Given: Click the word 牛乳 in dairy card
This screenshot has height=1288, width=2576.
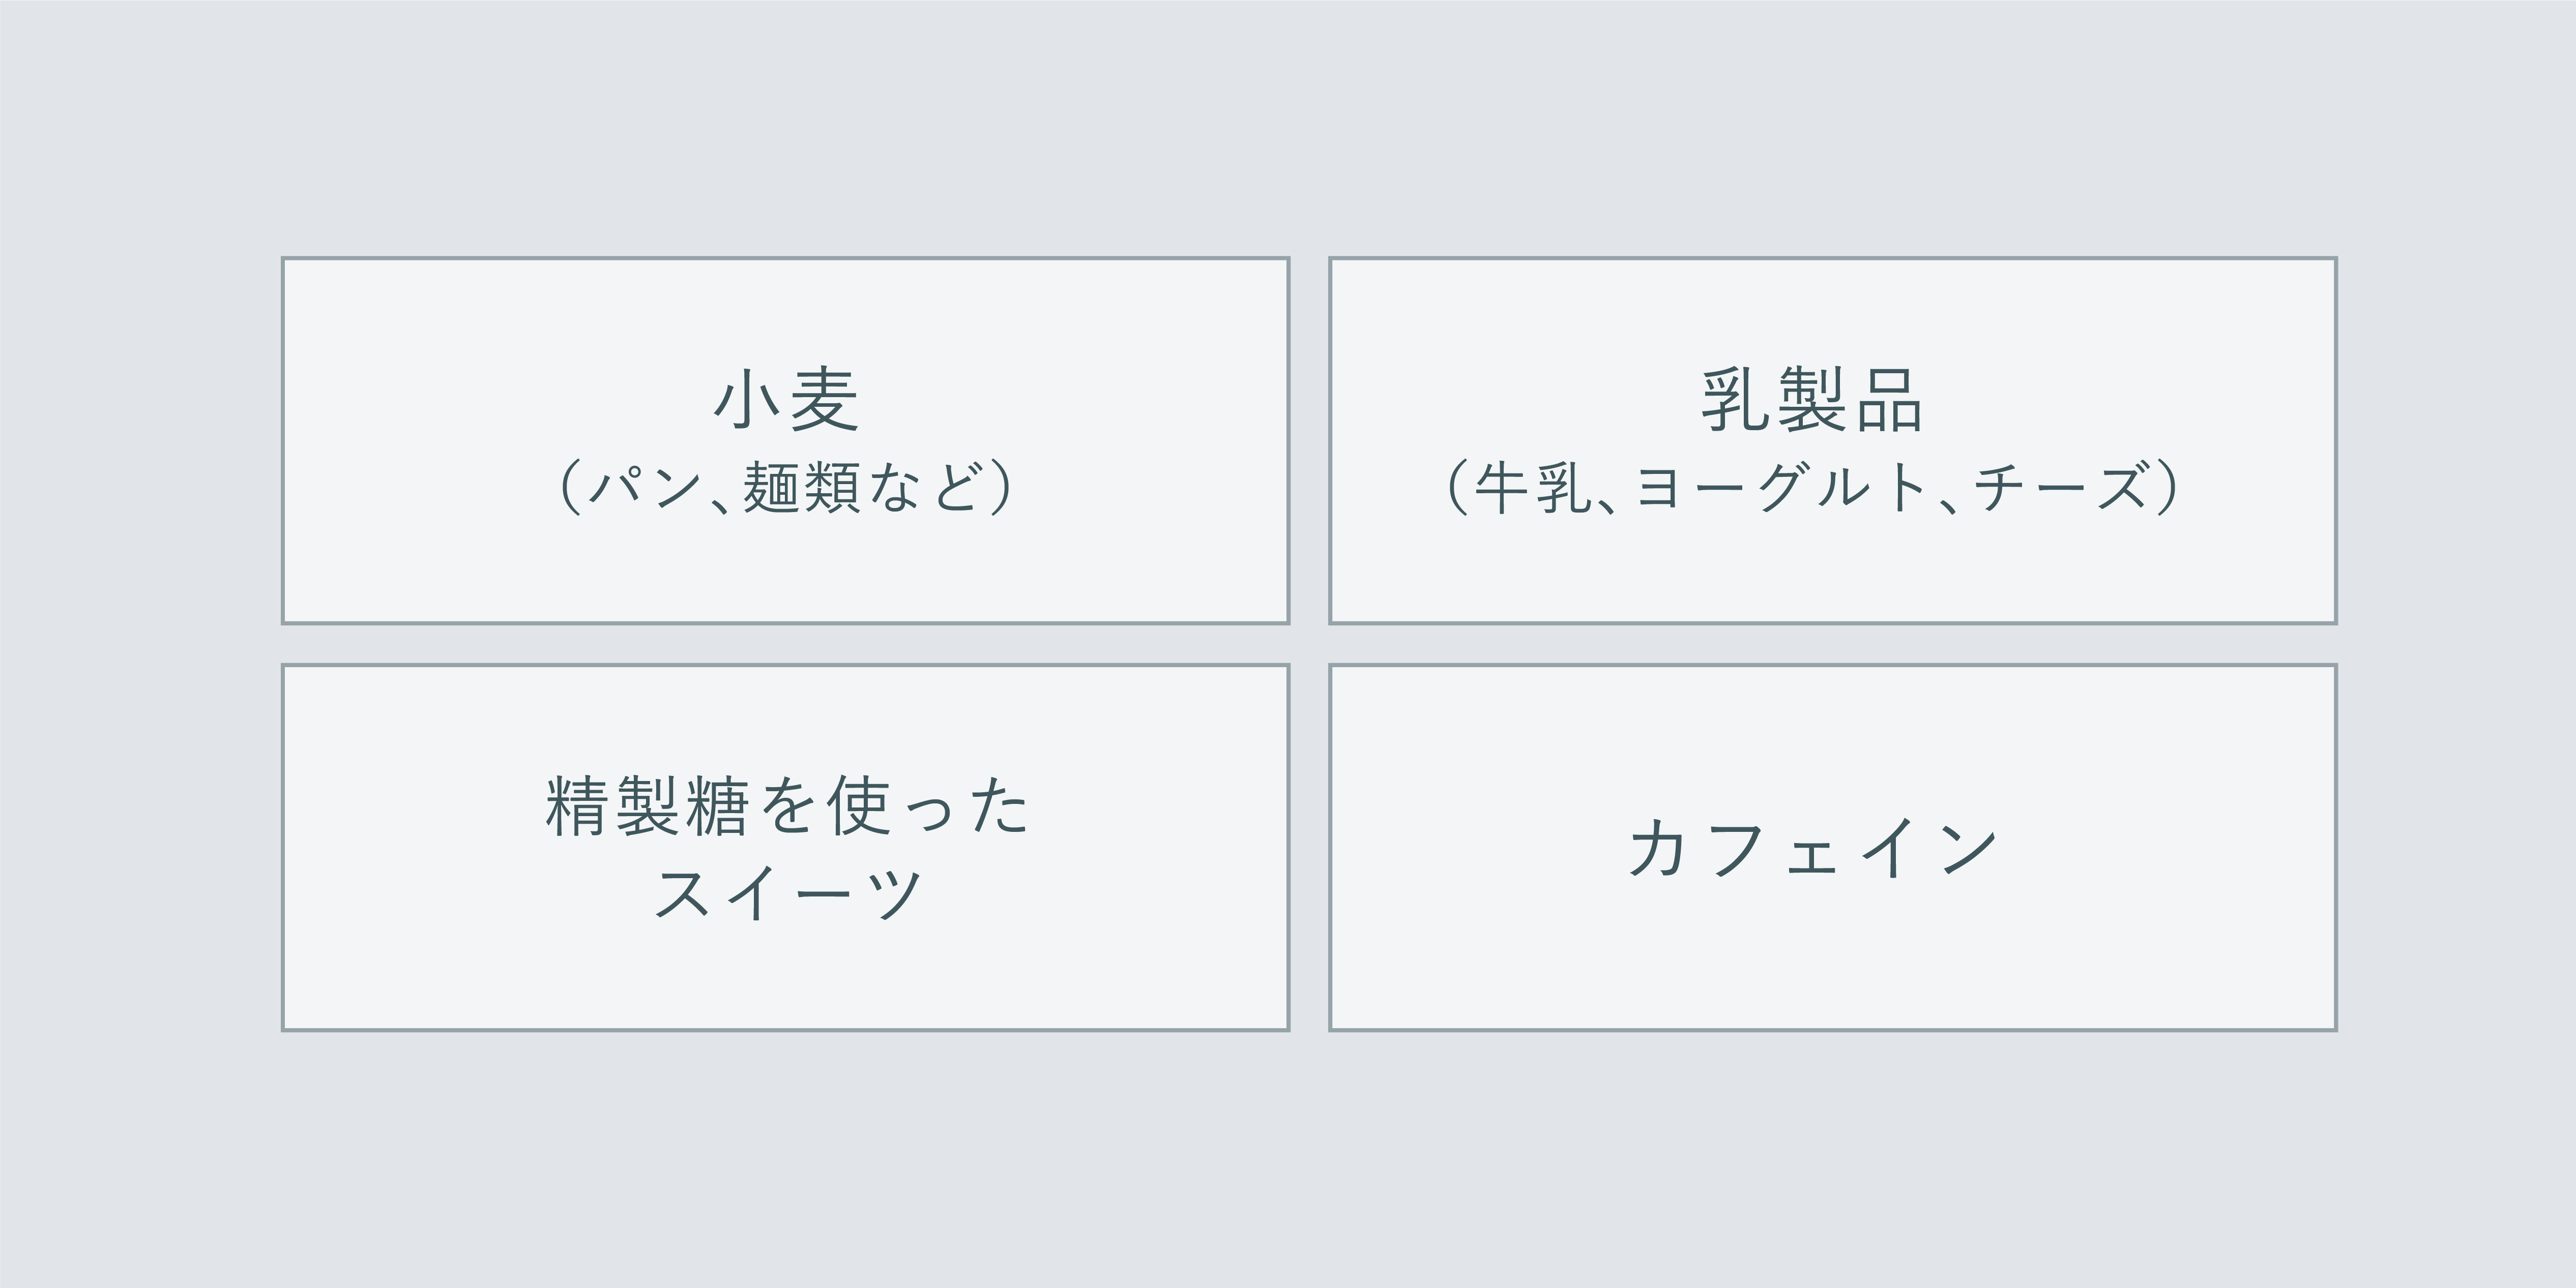Looking at the screenshot, I should coord(1530,488).
